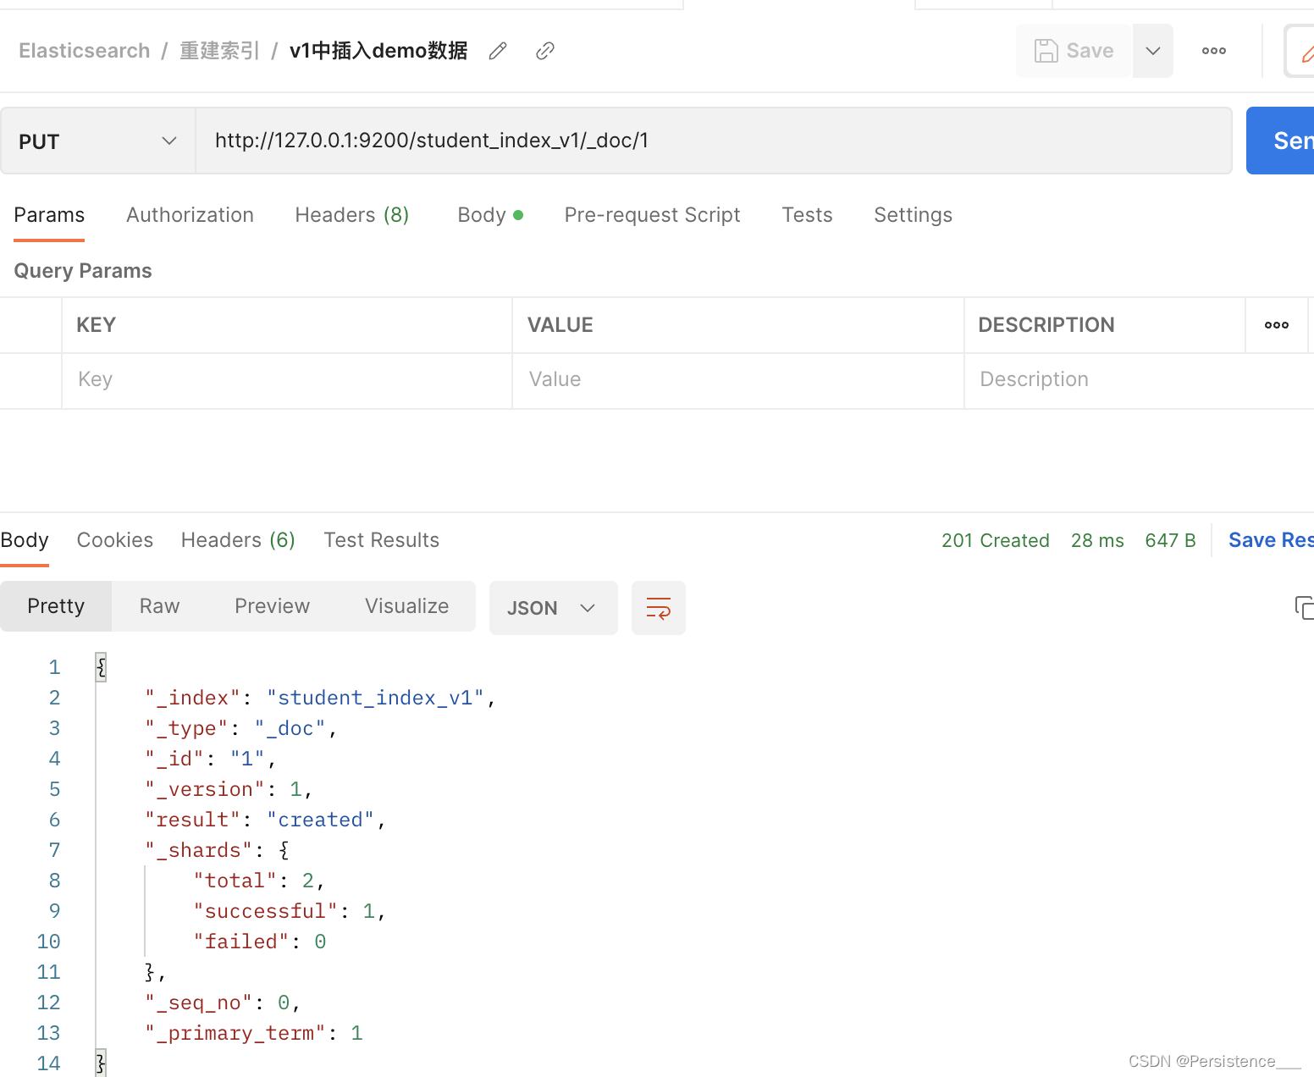Click the 647 B response size
Screen dimensions: 1314x1077
click(x=1170, y=540)
